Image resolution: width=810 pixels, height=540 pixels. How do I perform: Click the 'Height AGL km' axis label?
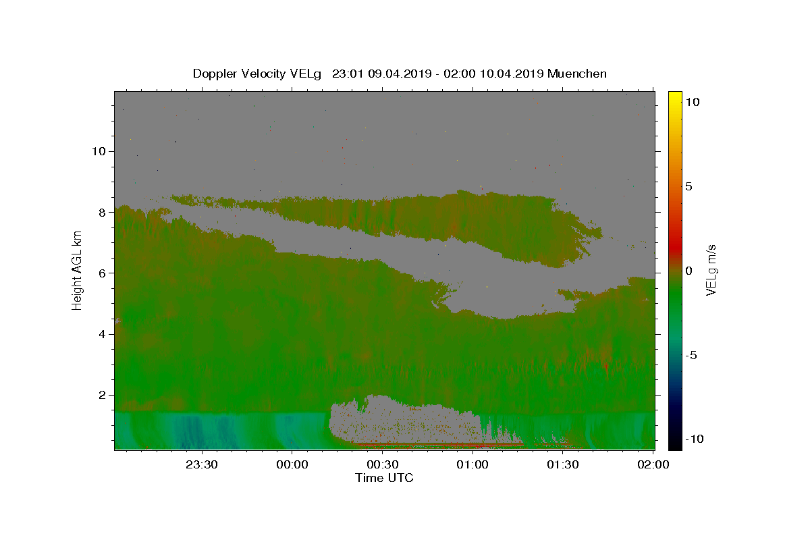click(78, 270)
